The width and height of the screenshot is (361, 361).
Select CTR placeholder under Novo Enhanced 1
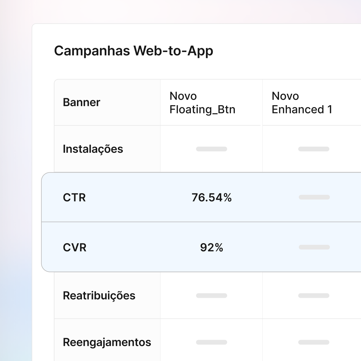click(x=314, y=197)
